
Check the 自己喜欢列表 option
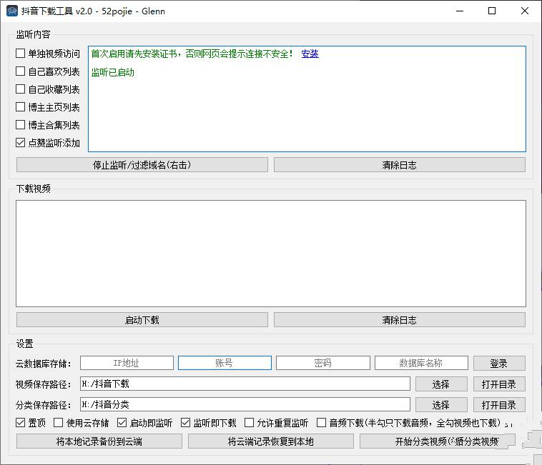(21, 71)
